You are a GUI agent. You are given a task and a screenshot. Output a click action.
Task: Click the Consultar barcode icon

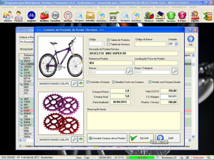click(55, 16)
